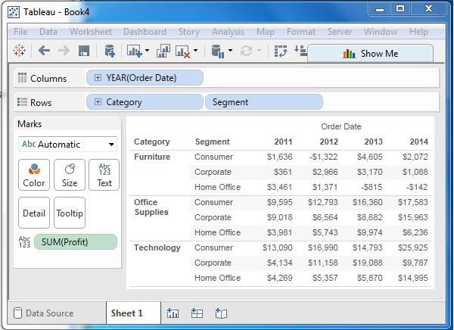
Task: Click the -$1,322 profit cell
Action: (323, 157)
